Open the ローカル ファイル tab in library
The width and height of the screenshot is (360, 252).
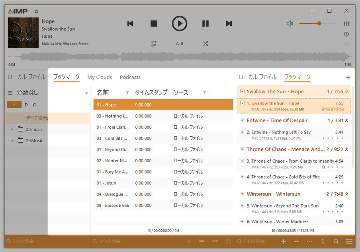click(x=27, y=77)
